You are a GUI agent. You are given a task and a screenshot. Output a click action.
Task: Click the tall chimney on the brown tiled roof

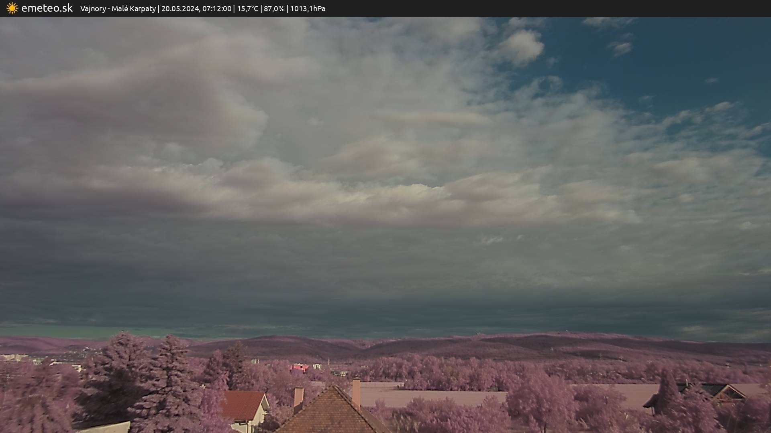pyautogui.click(x=356, y=391)
